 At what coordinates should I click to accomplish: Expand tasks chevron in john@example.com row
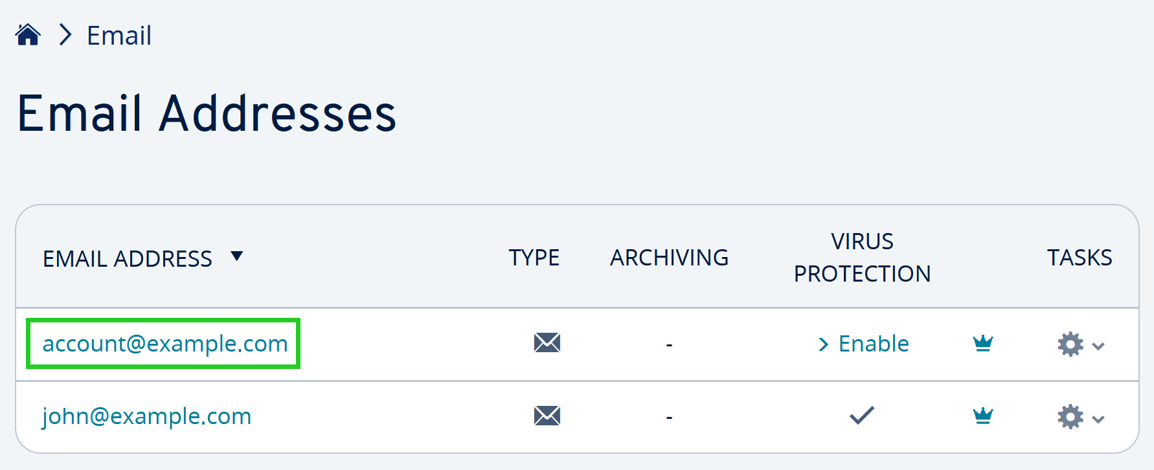click(x=1098, y=419)
